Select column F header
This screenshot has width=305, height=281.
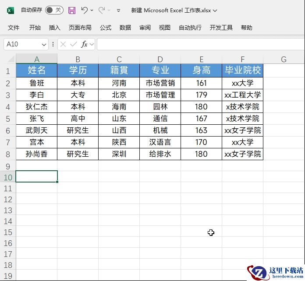tap(243, 59)
